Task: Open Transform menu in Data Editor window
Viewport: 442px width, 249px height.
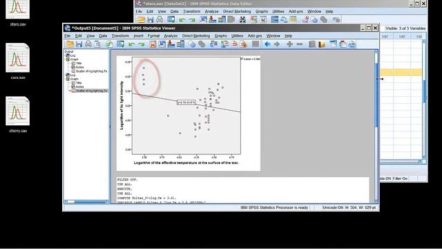Action: click(192, 11)
